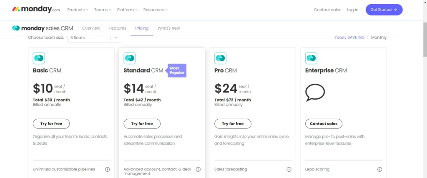Click the Log in link

352,10
